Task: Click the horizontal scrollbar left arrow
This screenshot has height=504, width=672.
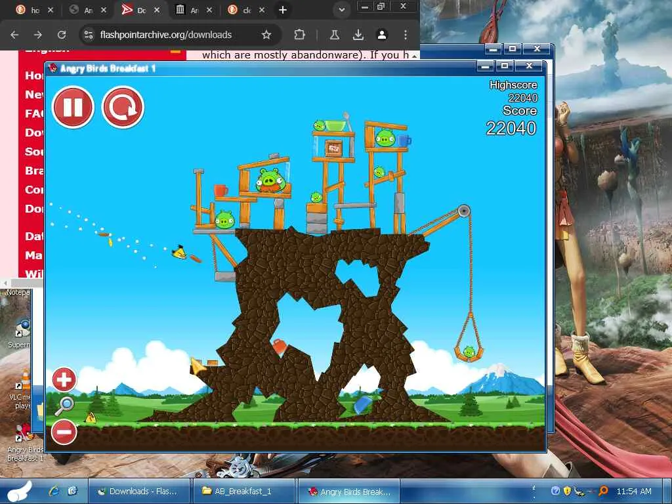Action: click(5, 283)
